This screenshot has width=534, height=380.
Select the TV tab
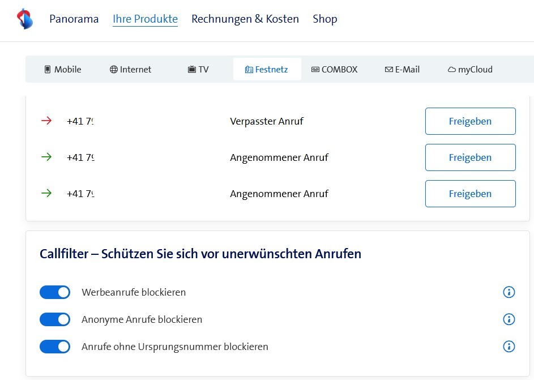pyautogui.click(x=198, y=70)
